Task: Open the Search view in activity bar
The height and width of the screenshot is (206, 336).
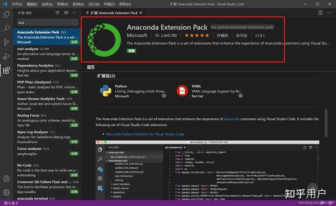Action: (x=6, y=28)
